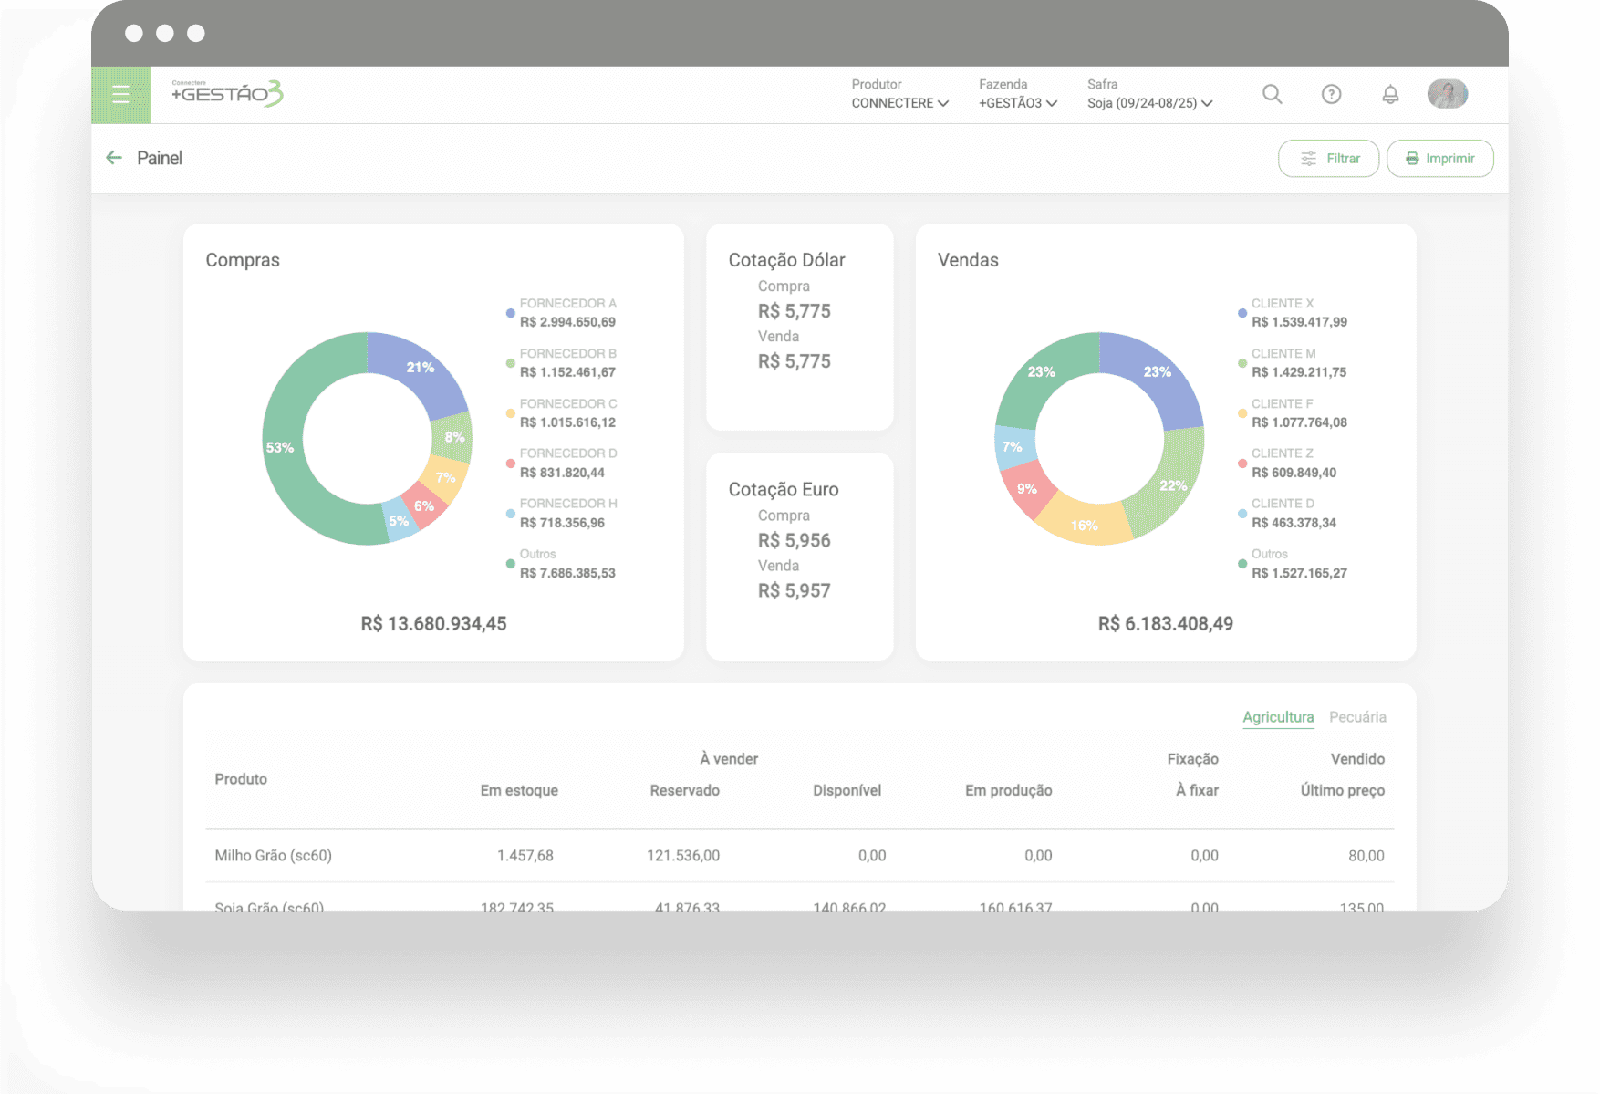Open search with the magnifier icon
This screenshot has height=1094, width=1600.
coord(1272,94)
